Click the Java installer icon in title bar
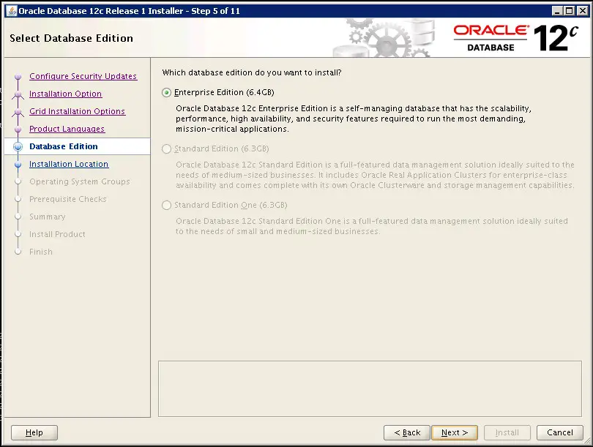 11,11
